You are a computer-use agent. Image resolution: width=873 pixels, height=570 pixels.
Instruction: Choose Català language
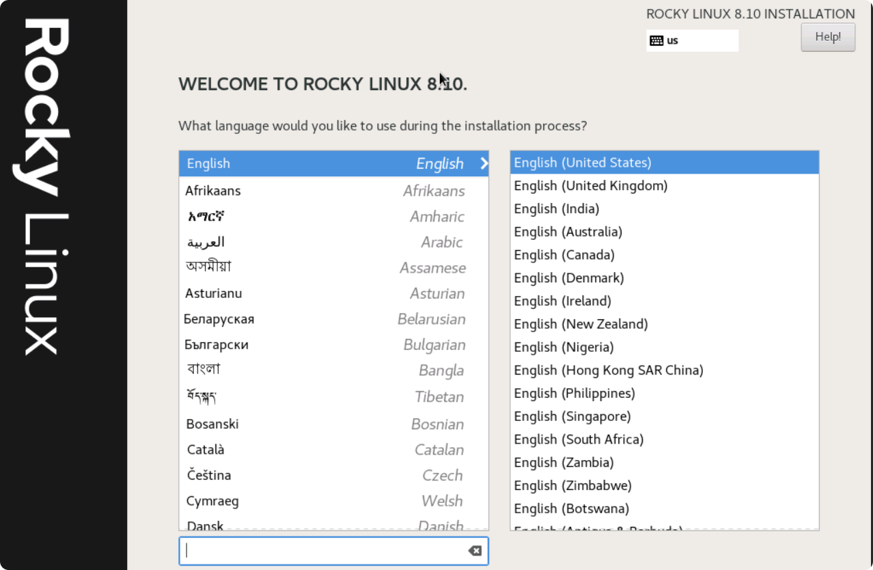[x=334, y=450]
